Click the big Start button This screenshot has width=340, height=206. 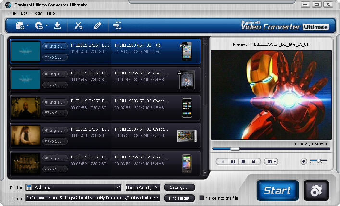click(277, 191)
